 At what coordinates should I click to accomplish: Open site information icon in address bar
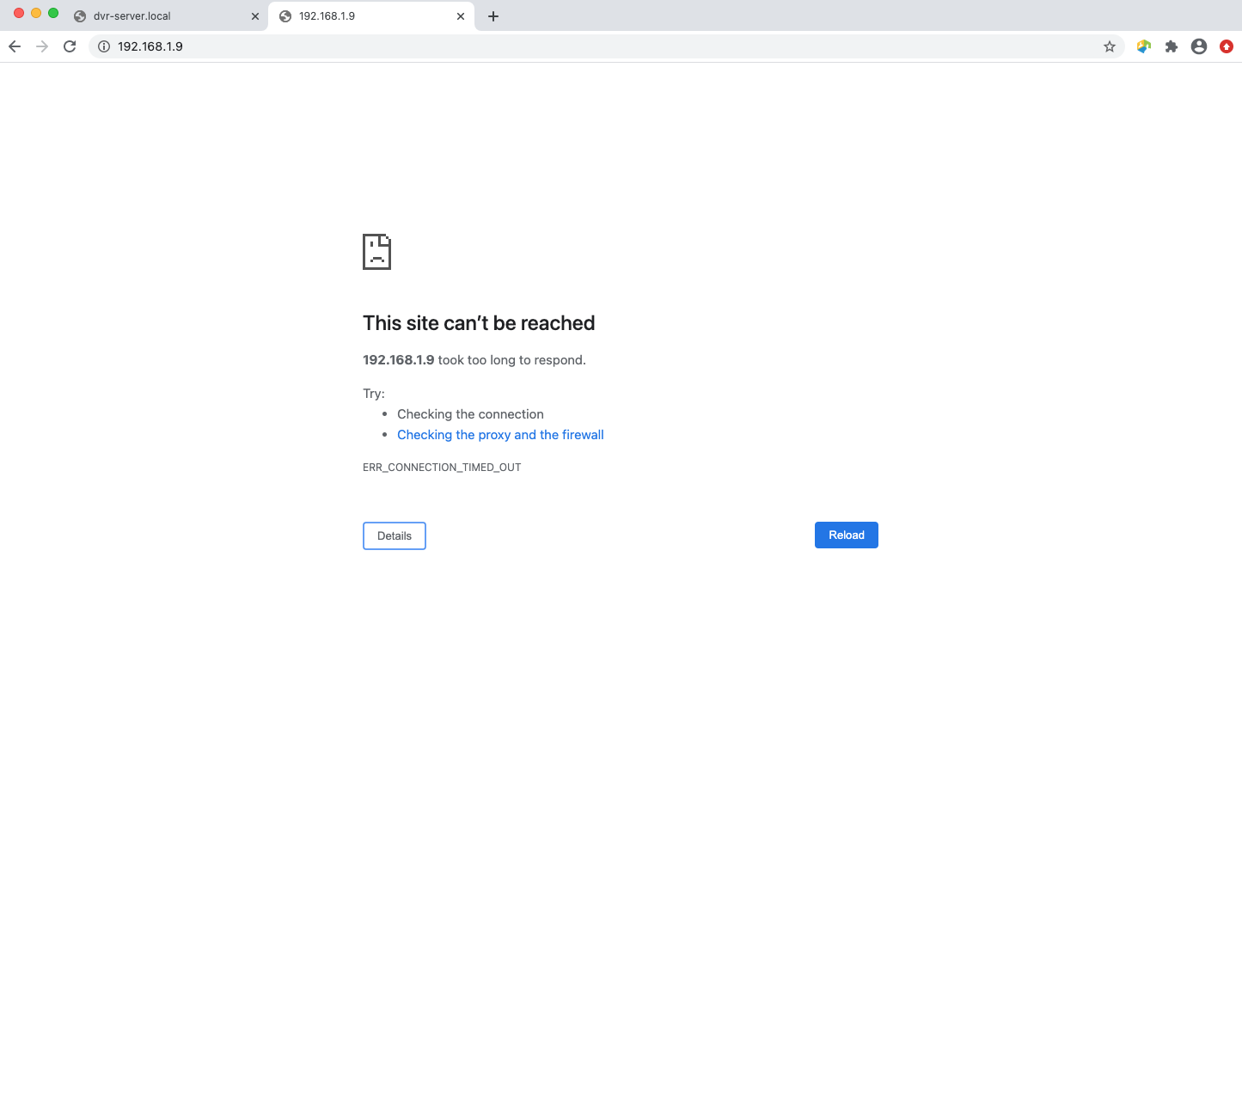(104, 46)
